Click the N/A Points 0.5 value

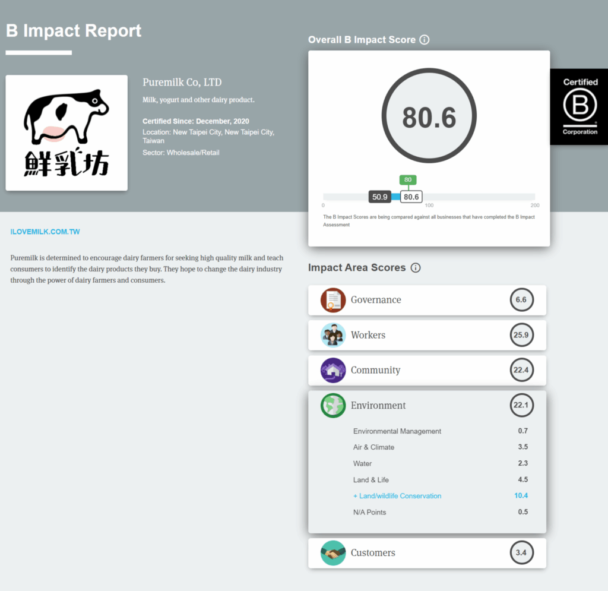[x=522, y=512]
